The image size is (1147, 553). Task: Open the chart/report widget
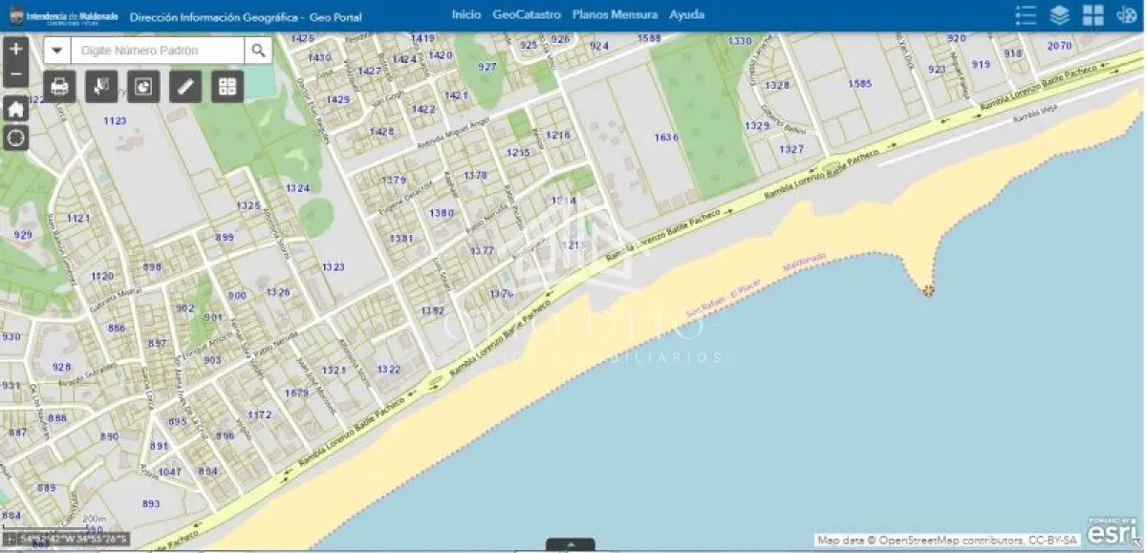(143, 87)
